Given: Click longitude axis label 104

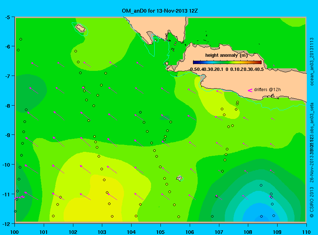Looking at the screenshot, I should (x=131, y=232).
